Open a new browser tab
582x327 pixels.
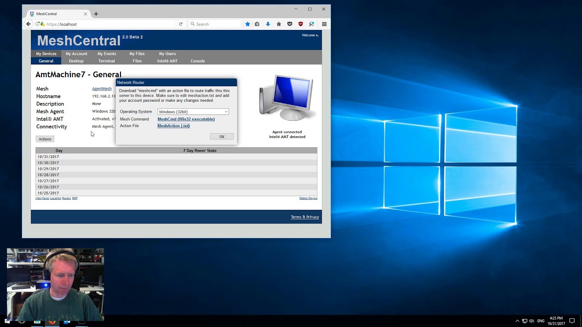pos(96,14)
